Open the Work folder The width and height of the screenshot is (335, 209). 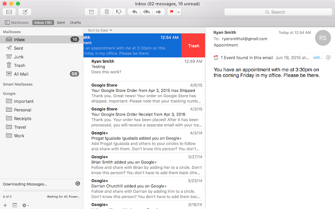[x=41, y=136]
